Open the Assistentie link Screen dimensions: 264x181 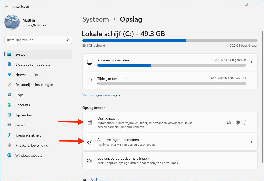click(99, 179)
